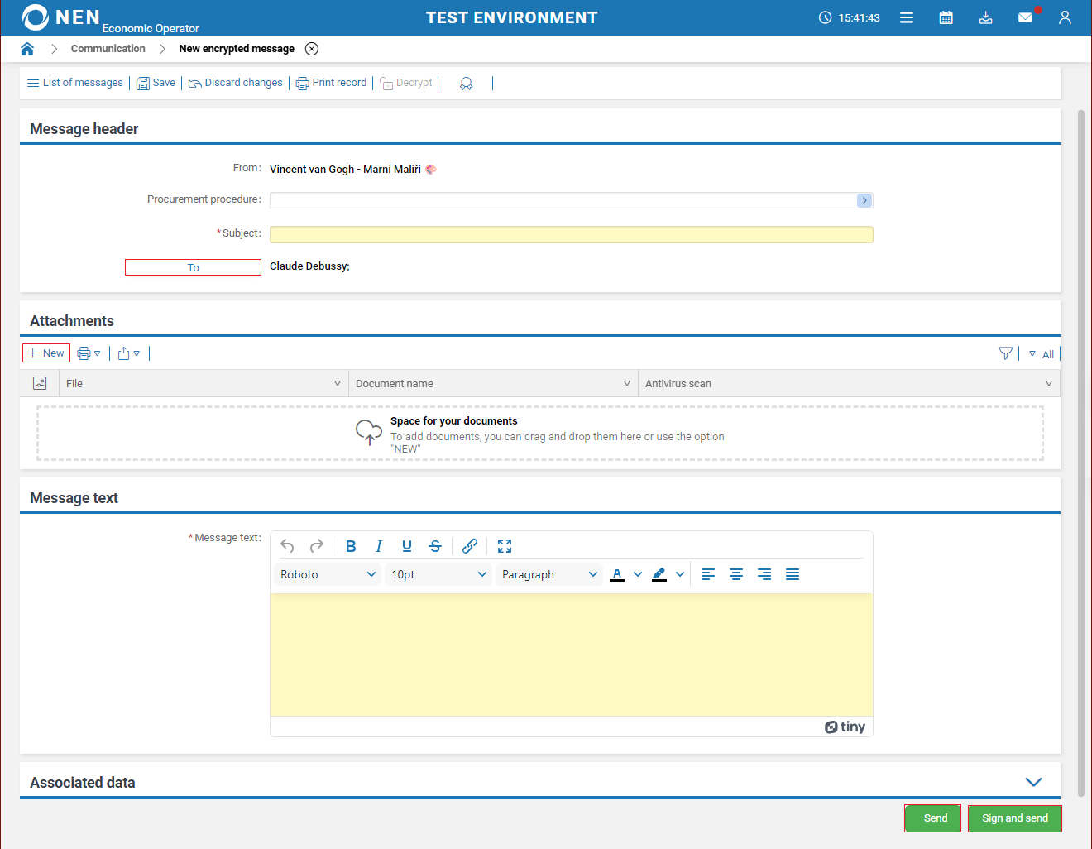1092x849 pixels.
Task: Go to Communication in the breadcrumb
Action: [108, 49]
